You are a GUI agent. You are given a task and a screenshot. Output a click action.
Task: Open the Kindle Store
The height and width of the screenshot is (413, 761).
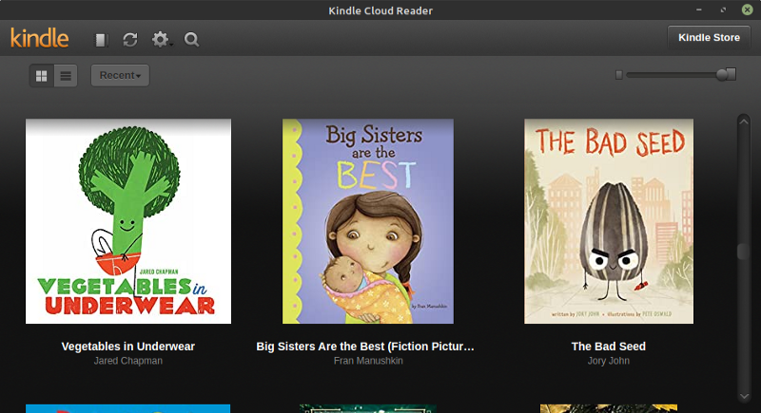tap(708, 38)
